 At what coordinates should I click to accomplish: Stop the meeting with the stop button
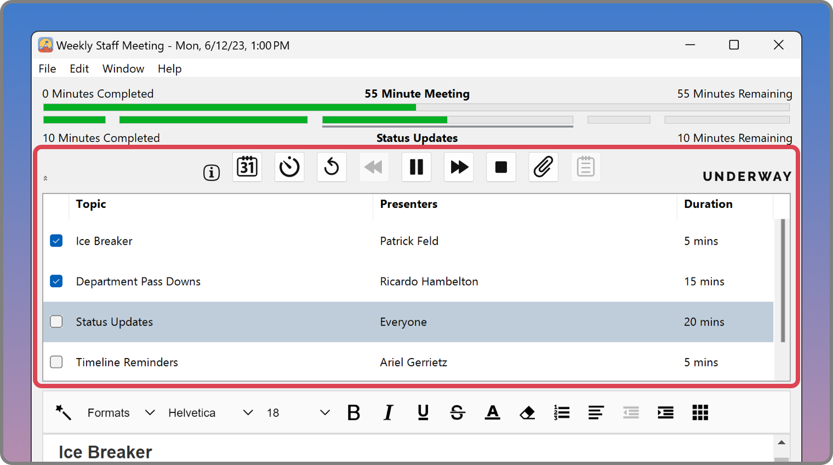[501, 167]
